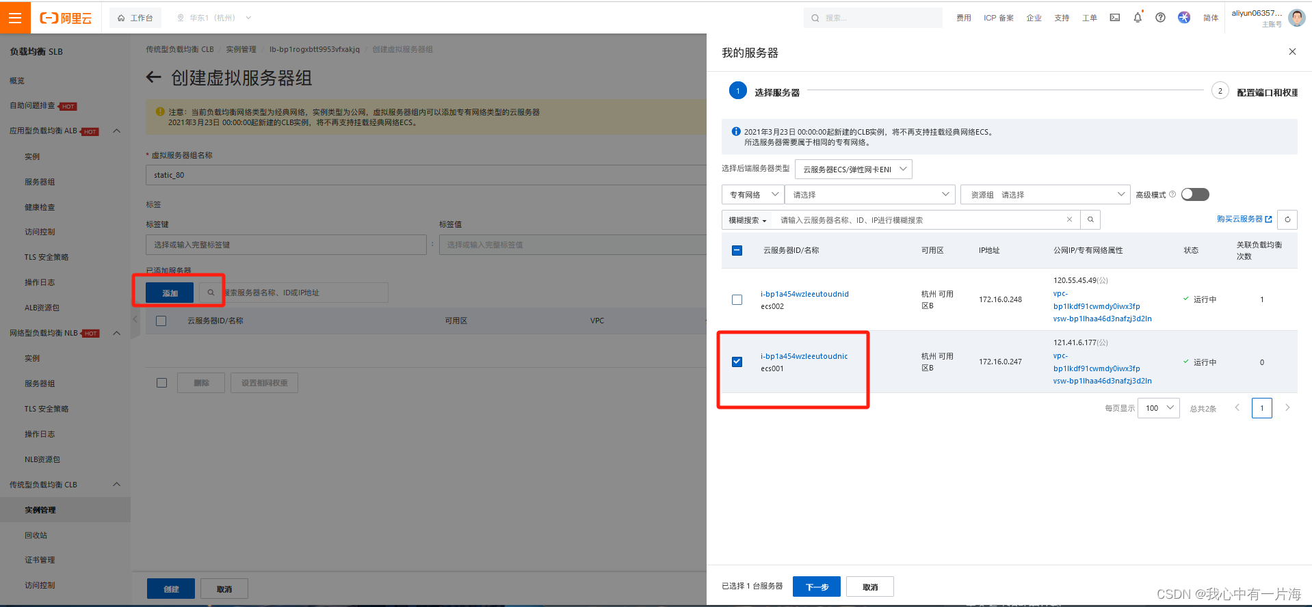The width and height of the screenshot is (1312, 607).
Task: Select page 1 in pagination
Action: coord(1262,408)
